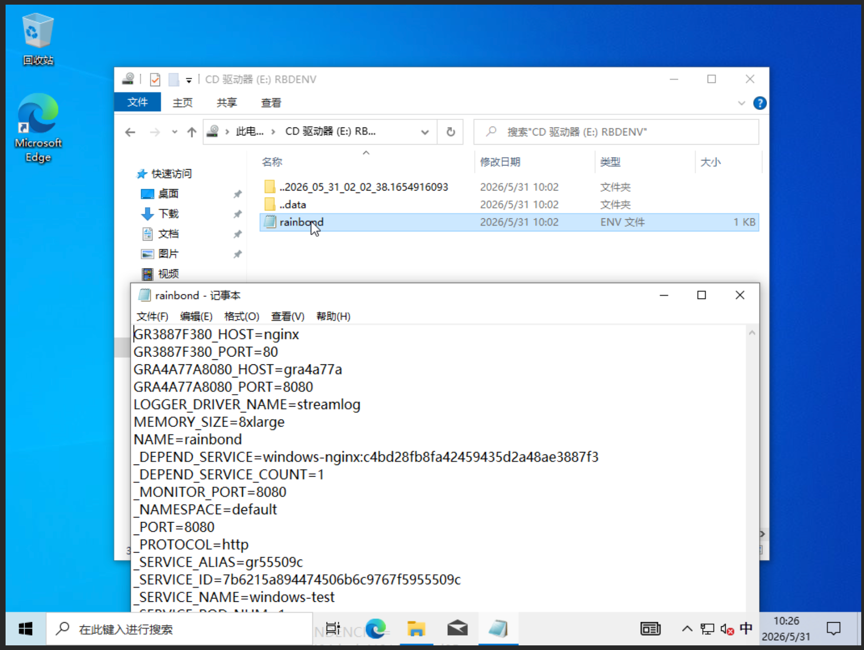Expand the Explorer ribbon with the chevron

point(741,103)
